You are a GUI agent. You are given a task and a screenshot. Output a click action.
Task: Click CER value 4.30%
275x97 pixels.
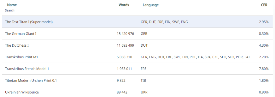click(264, 45)
